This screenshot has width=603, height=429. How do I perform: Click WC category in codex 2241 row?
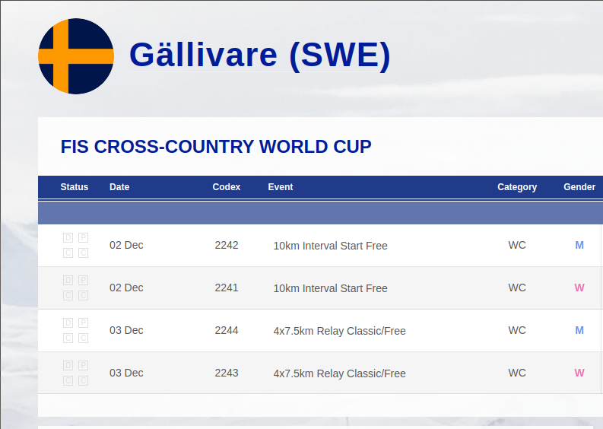517,288
